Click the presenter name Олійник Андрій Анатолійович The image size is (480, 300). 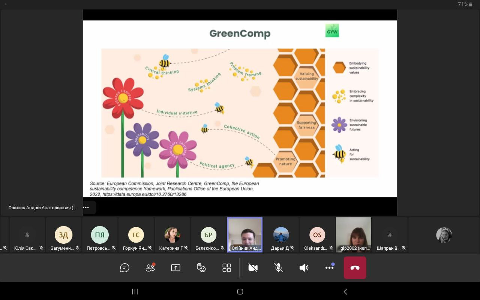pyautogui.click(x=42, y=207)
